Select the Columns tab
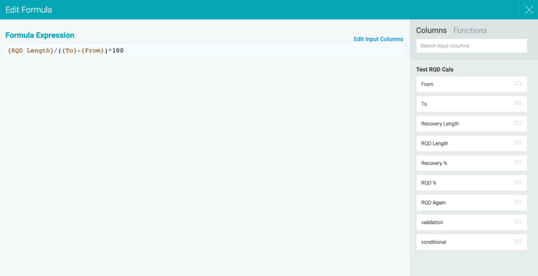The width and height of the screenshot is (538, 276). [x=431, y=30]
